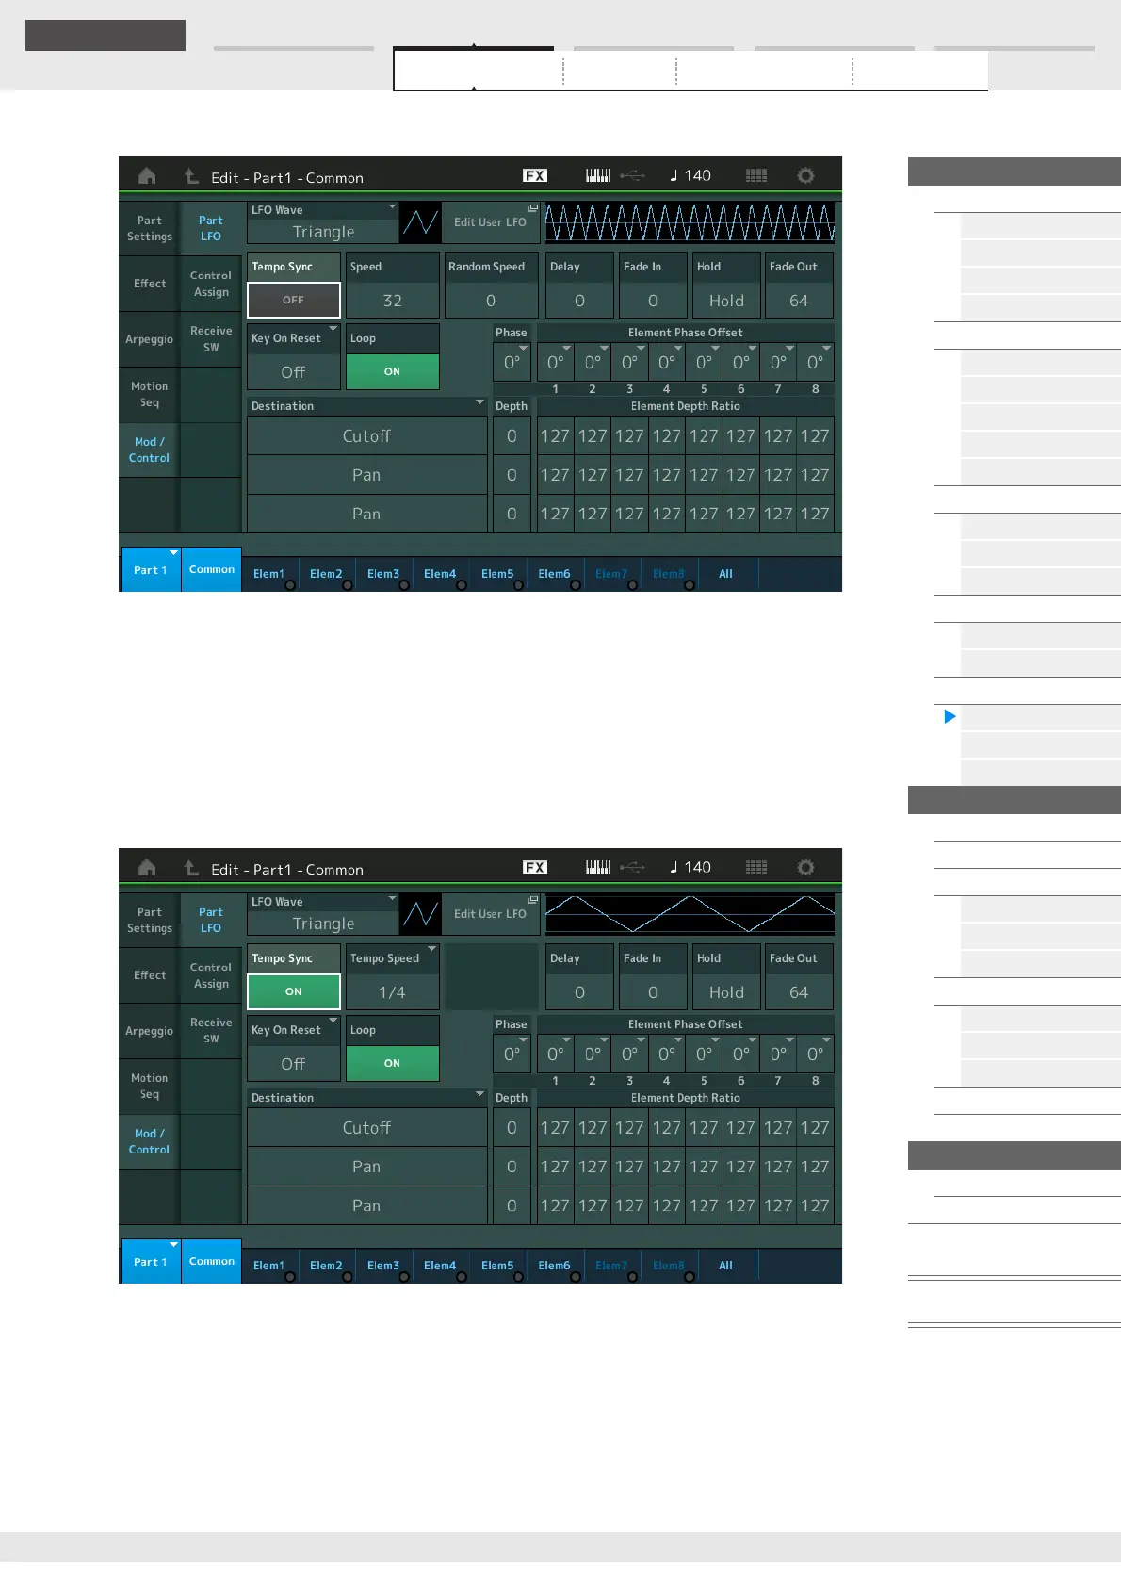The image size is (1121, 1587).
Task: Open Phase 0° dropdown, Speed 32 screen
Action: 512,362
